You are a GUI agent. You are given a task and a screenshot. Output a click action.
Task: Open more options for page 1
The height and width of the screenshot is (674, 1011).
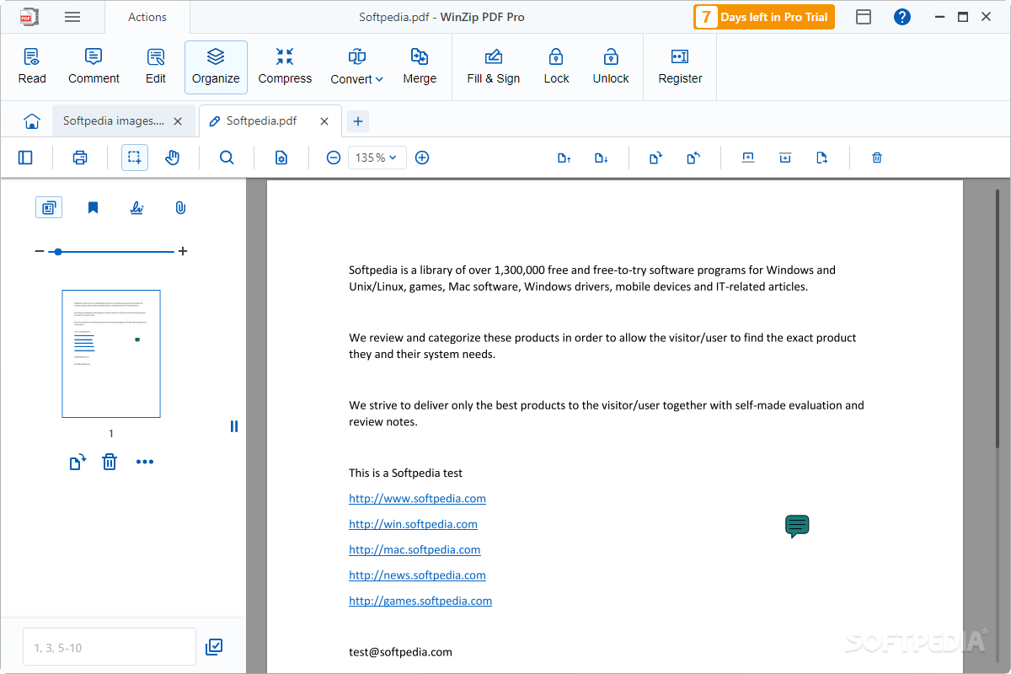[x=145, y=462]
